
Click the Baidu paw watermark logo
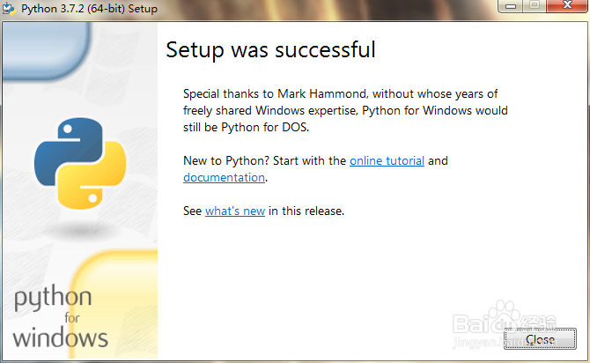[504, 317]
